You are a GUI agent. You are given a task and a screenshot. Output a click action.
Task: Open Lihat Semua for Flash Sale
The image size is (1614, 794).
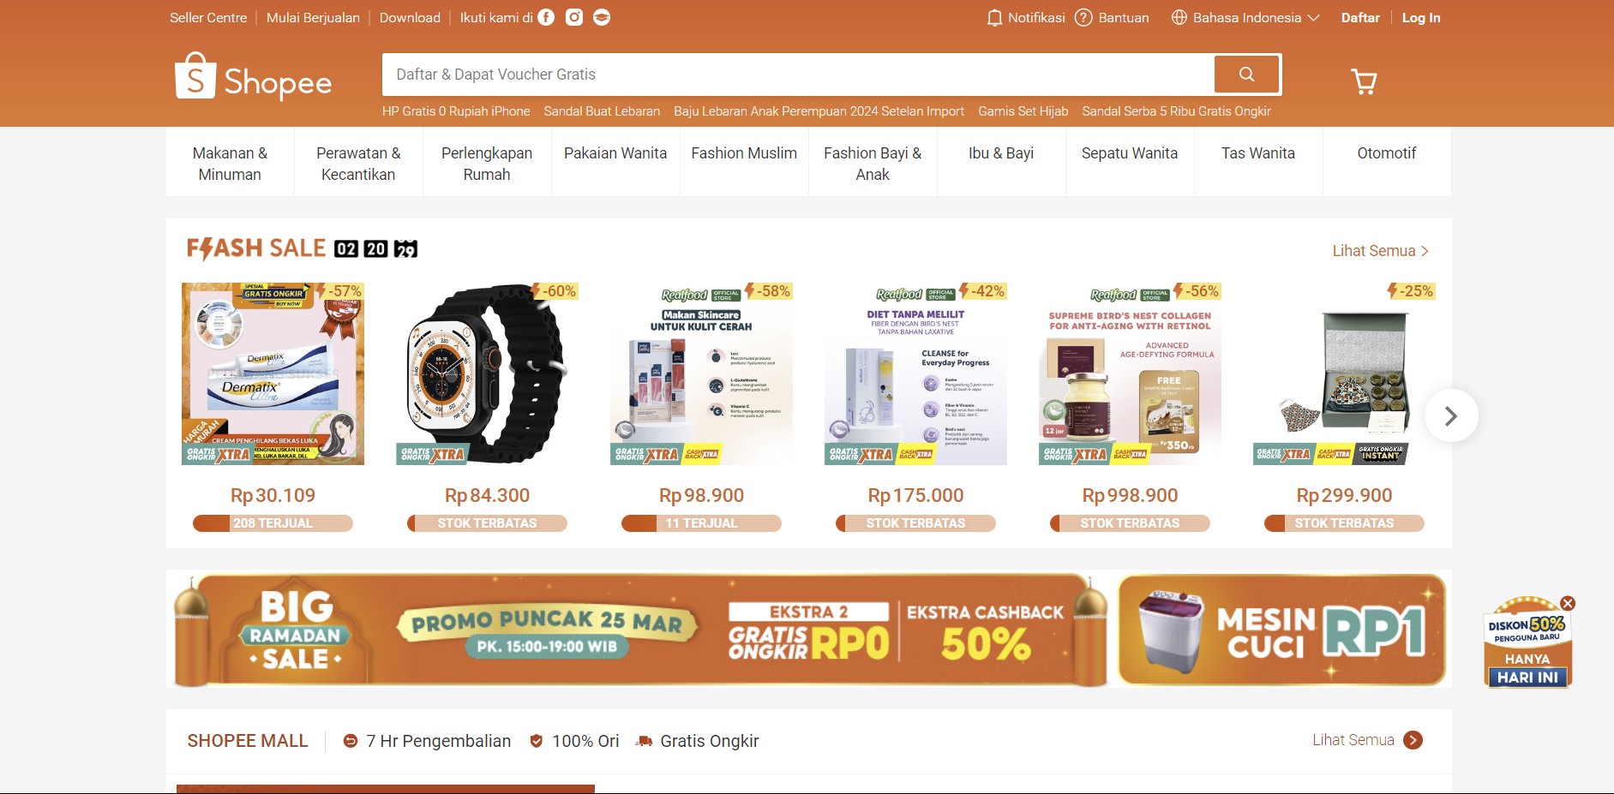[1380, 251]
